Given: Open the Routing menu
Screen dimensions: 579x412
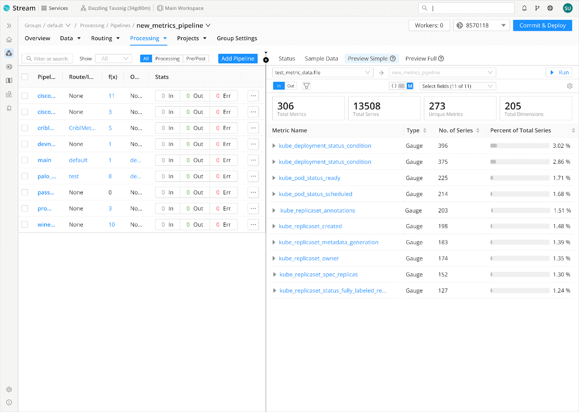Looking at the screenshot, I should click(x=105, y=38).
